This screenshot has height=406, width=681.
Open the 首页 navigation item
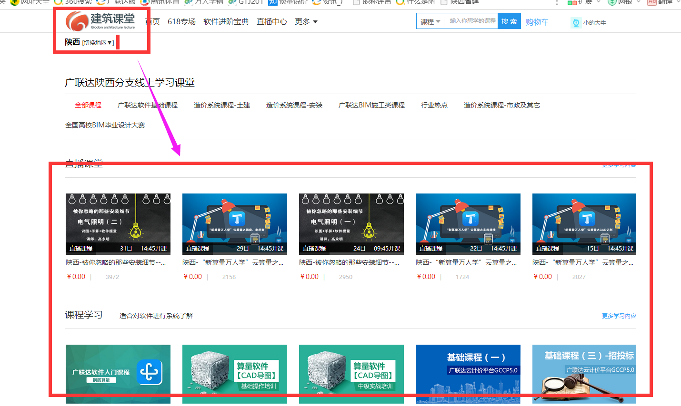coord(152,22)
